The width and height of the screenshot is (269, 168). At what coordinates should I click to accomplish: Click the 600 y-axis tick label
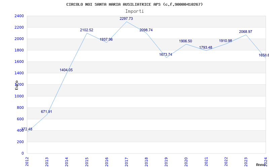[21, 119]
